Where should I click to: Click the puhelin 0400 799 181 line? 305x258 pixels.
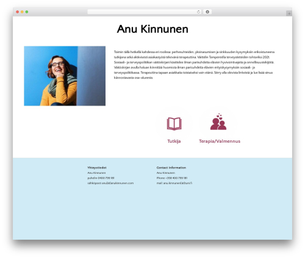tap(101, 178)
